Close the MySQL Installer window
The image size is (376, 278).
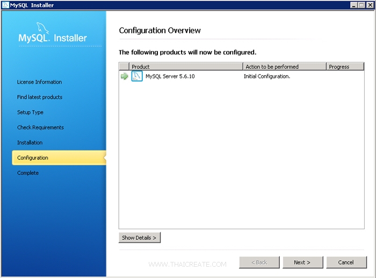coord(370,5)
